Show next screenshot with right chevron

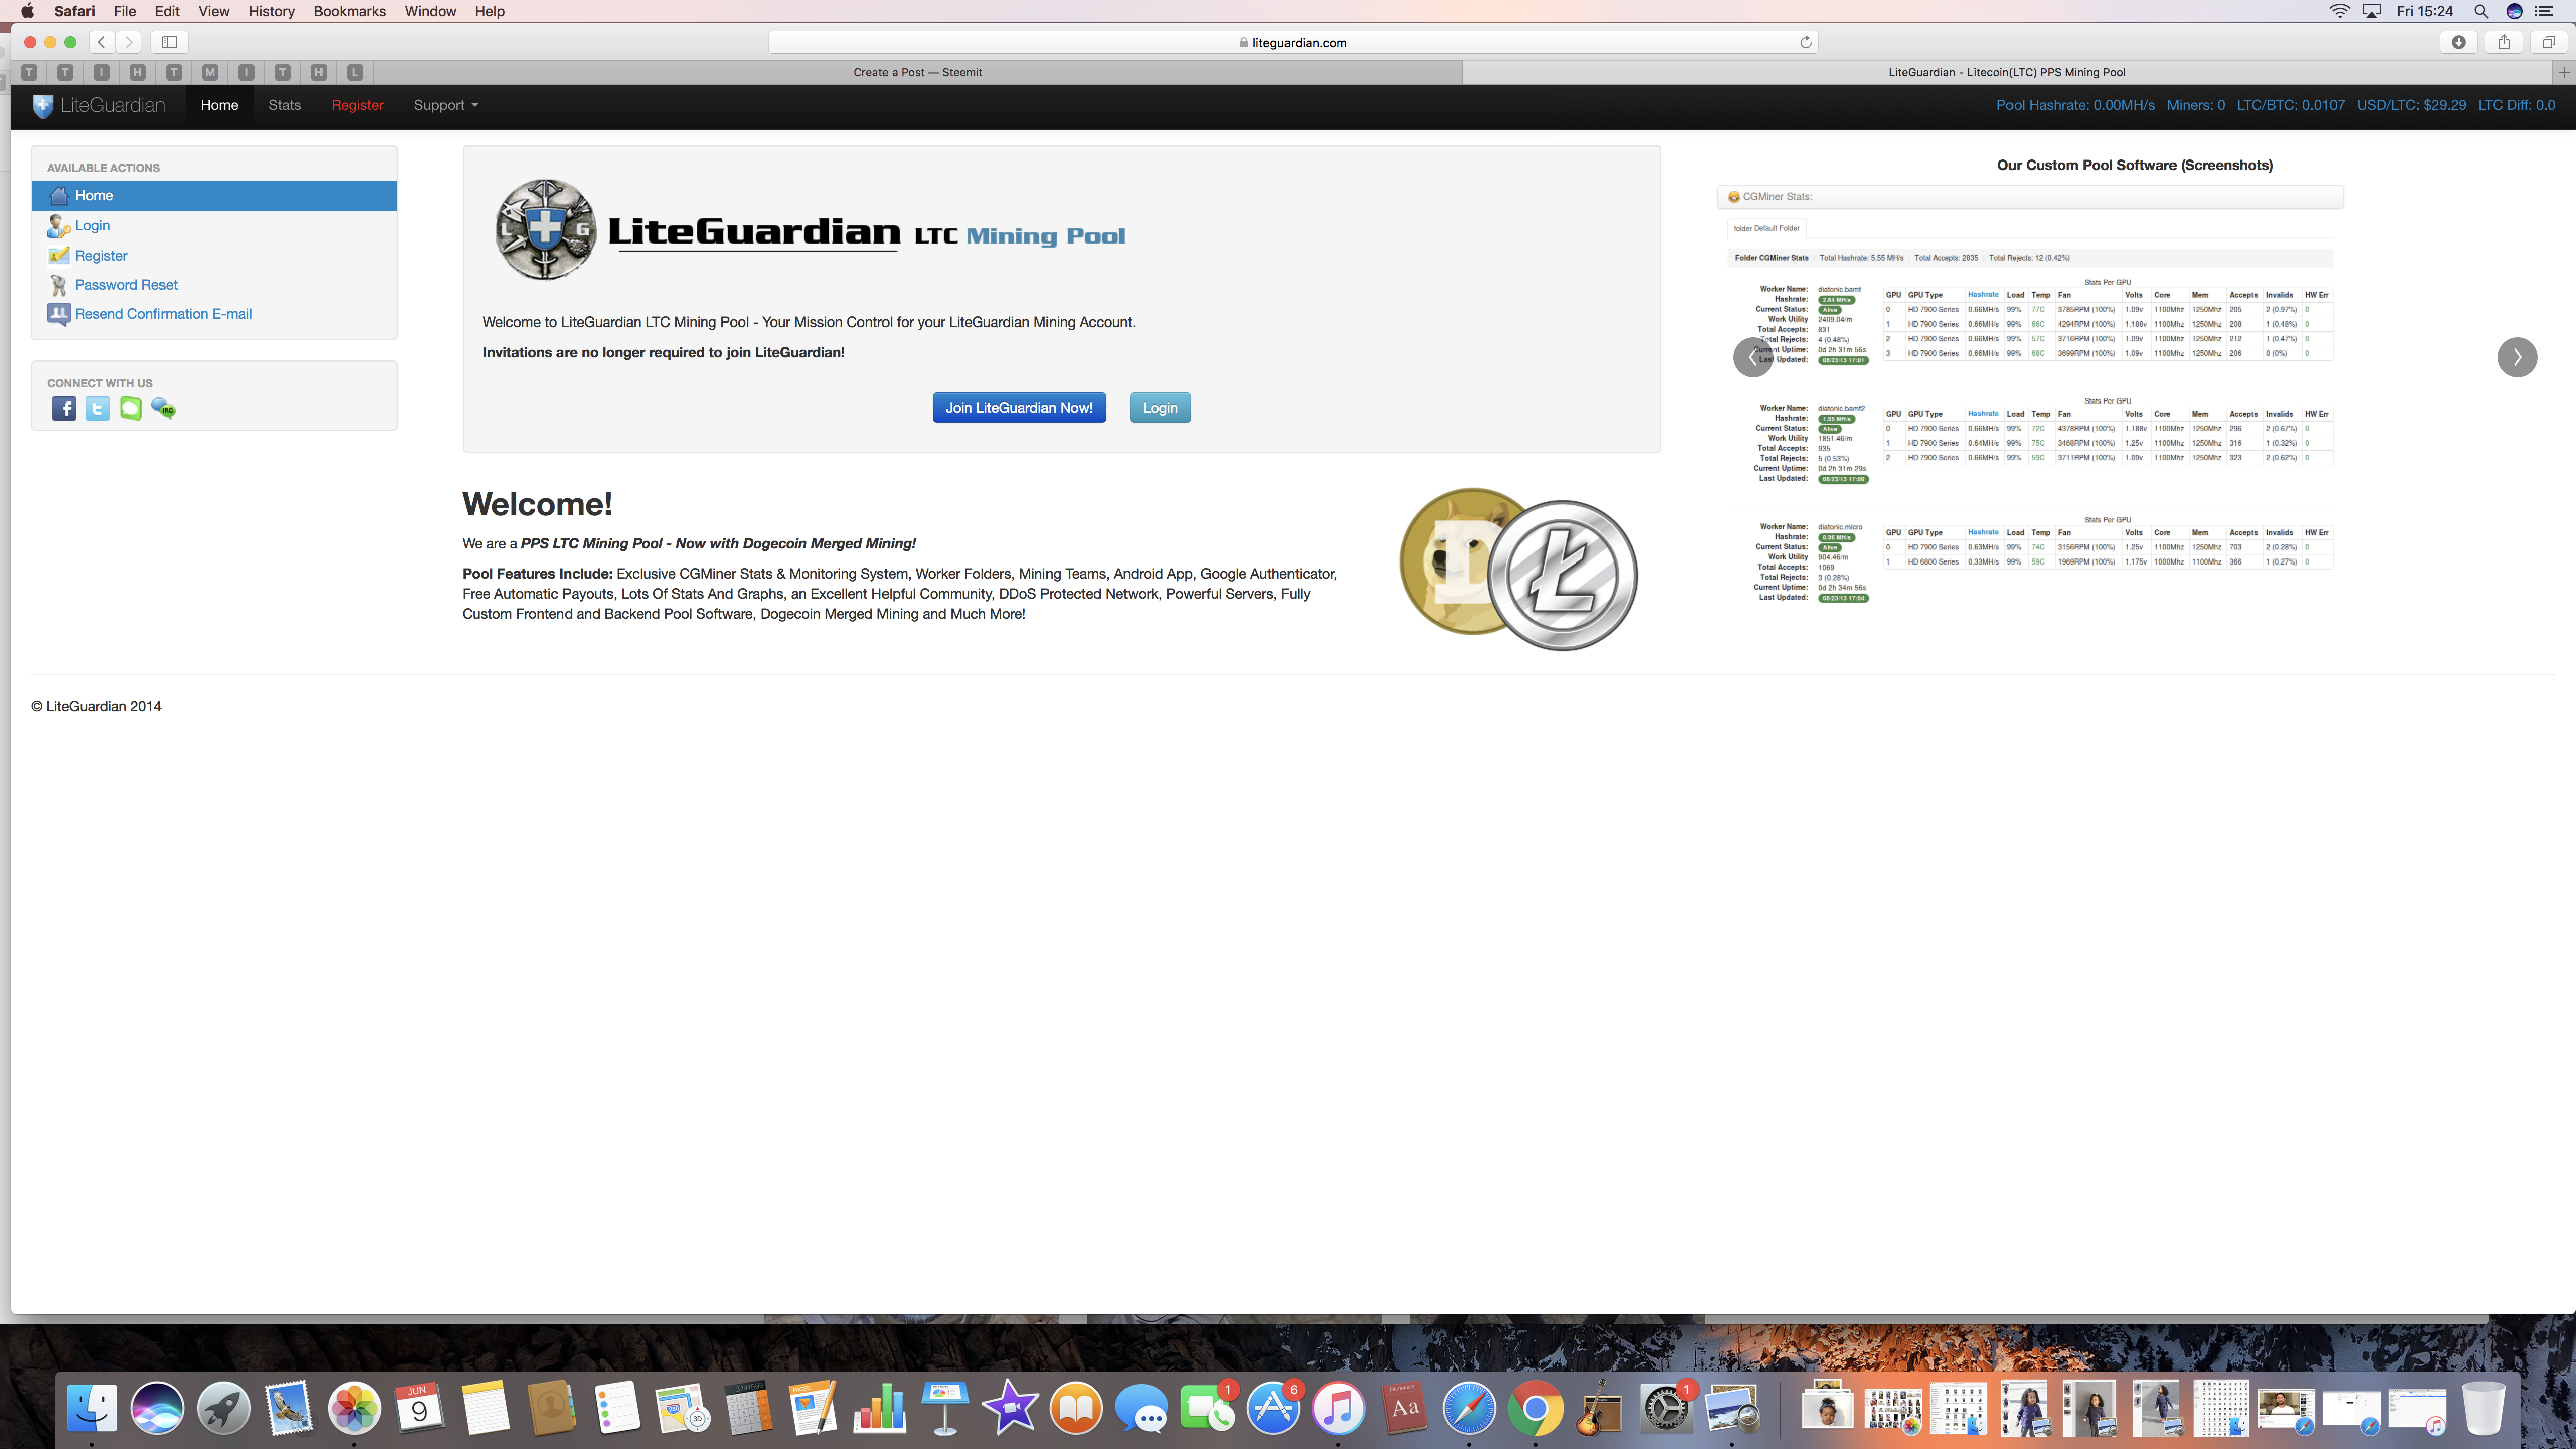(2517, 357)
